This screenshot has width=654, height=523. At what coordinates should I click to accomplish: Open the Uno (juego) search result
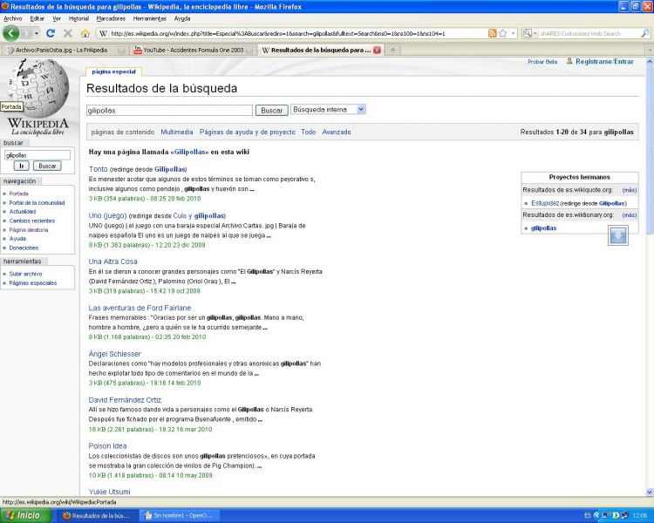(107, 215)
